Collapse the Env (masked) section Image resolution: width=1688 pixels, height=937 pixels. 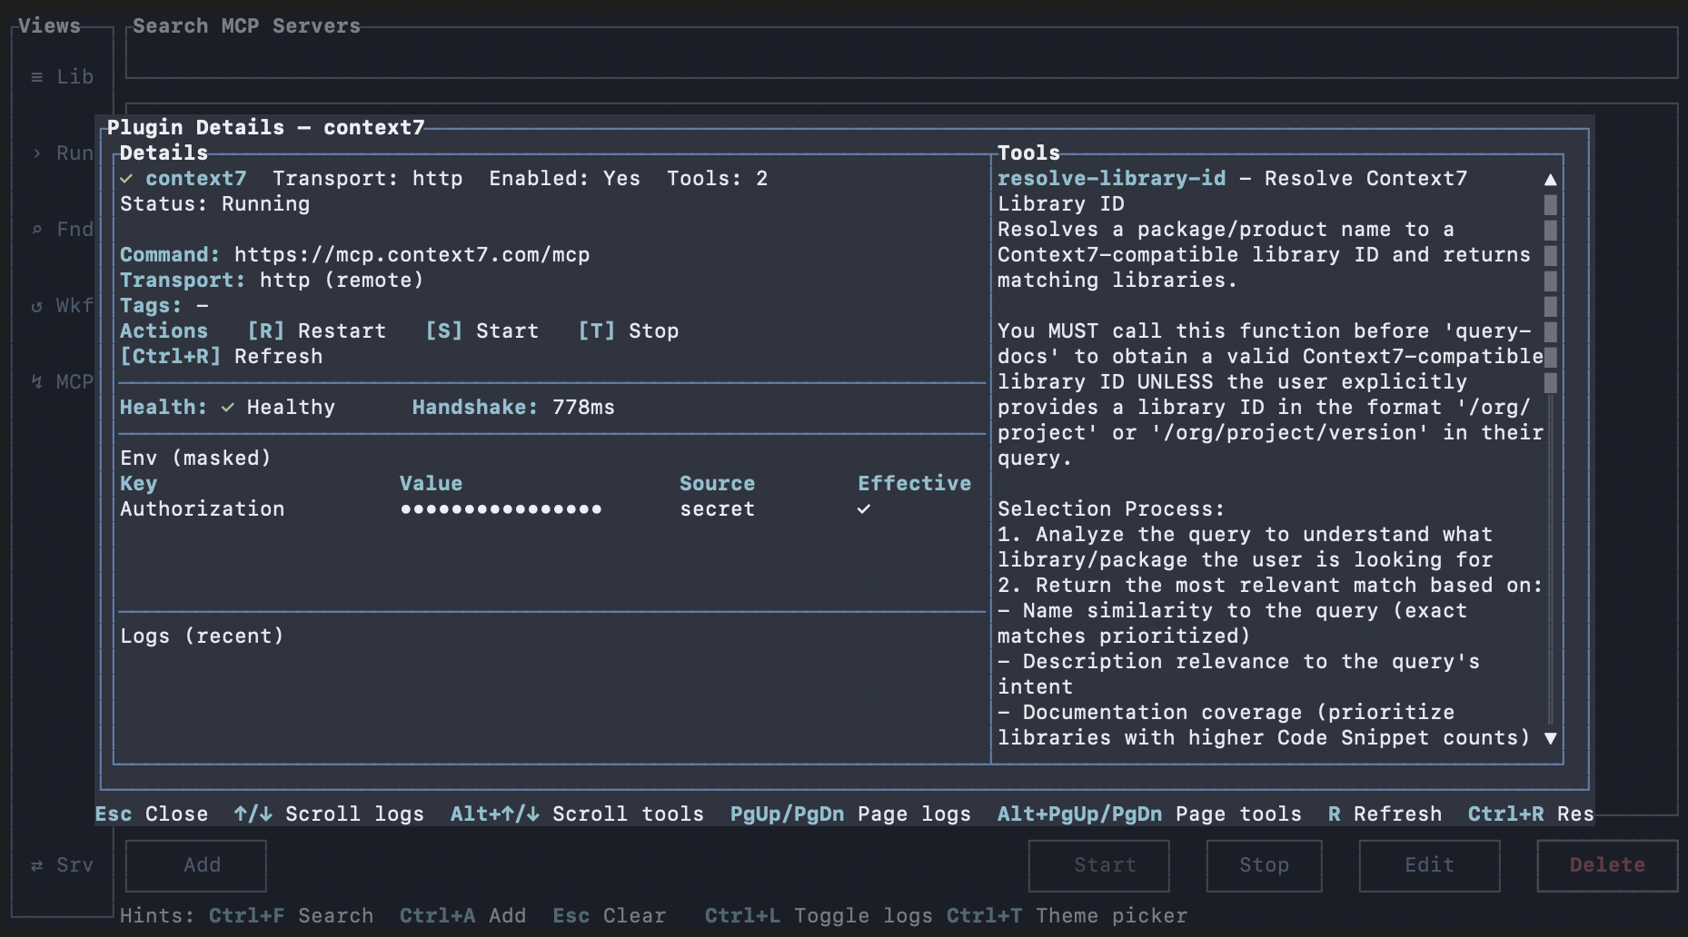tap(194, 458)
